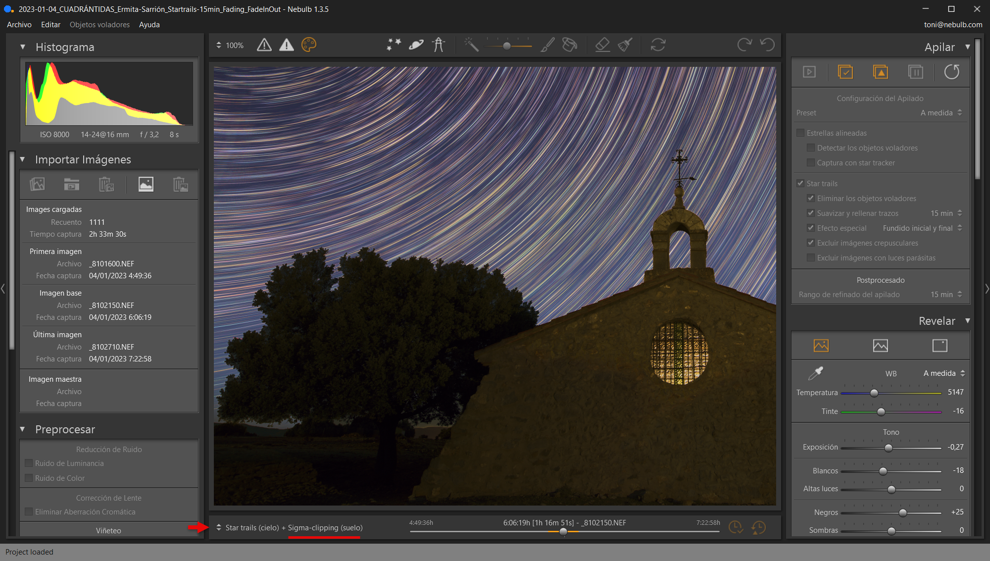Collapse the Revelar panel
This screenshot has height=561, width=990.
(x=968, y=321)
